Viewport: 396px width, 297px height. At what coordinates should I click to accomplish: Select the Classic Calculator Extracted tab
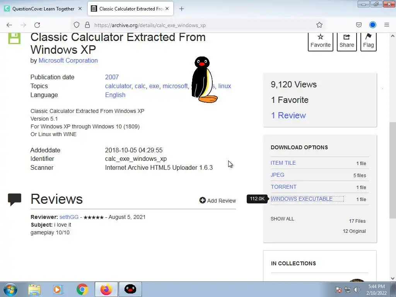pyautogui.click(x=131, y=9)
